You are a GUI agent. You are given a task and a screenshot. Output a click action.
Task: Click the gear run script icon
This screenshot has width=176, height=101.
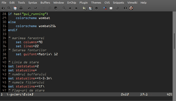pyautogui.click(x=97, y=8)
